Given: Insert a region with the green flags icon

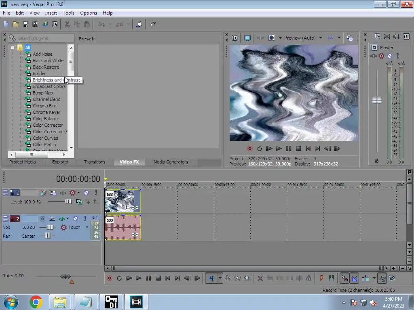Looking at the screenshot, I should [x=332, y=279].
